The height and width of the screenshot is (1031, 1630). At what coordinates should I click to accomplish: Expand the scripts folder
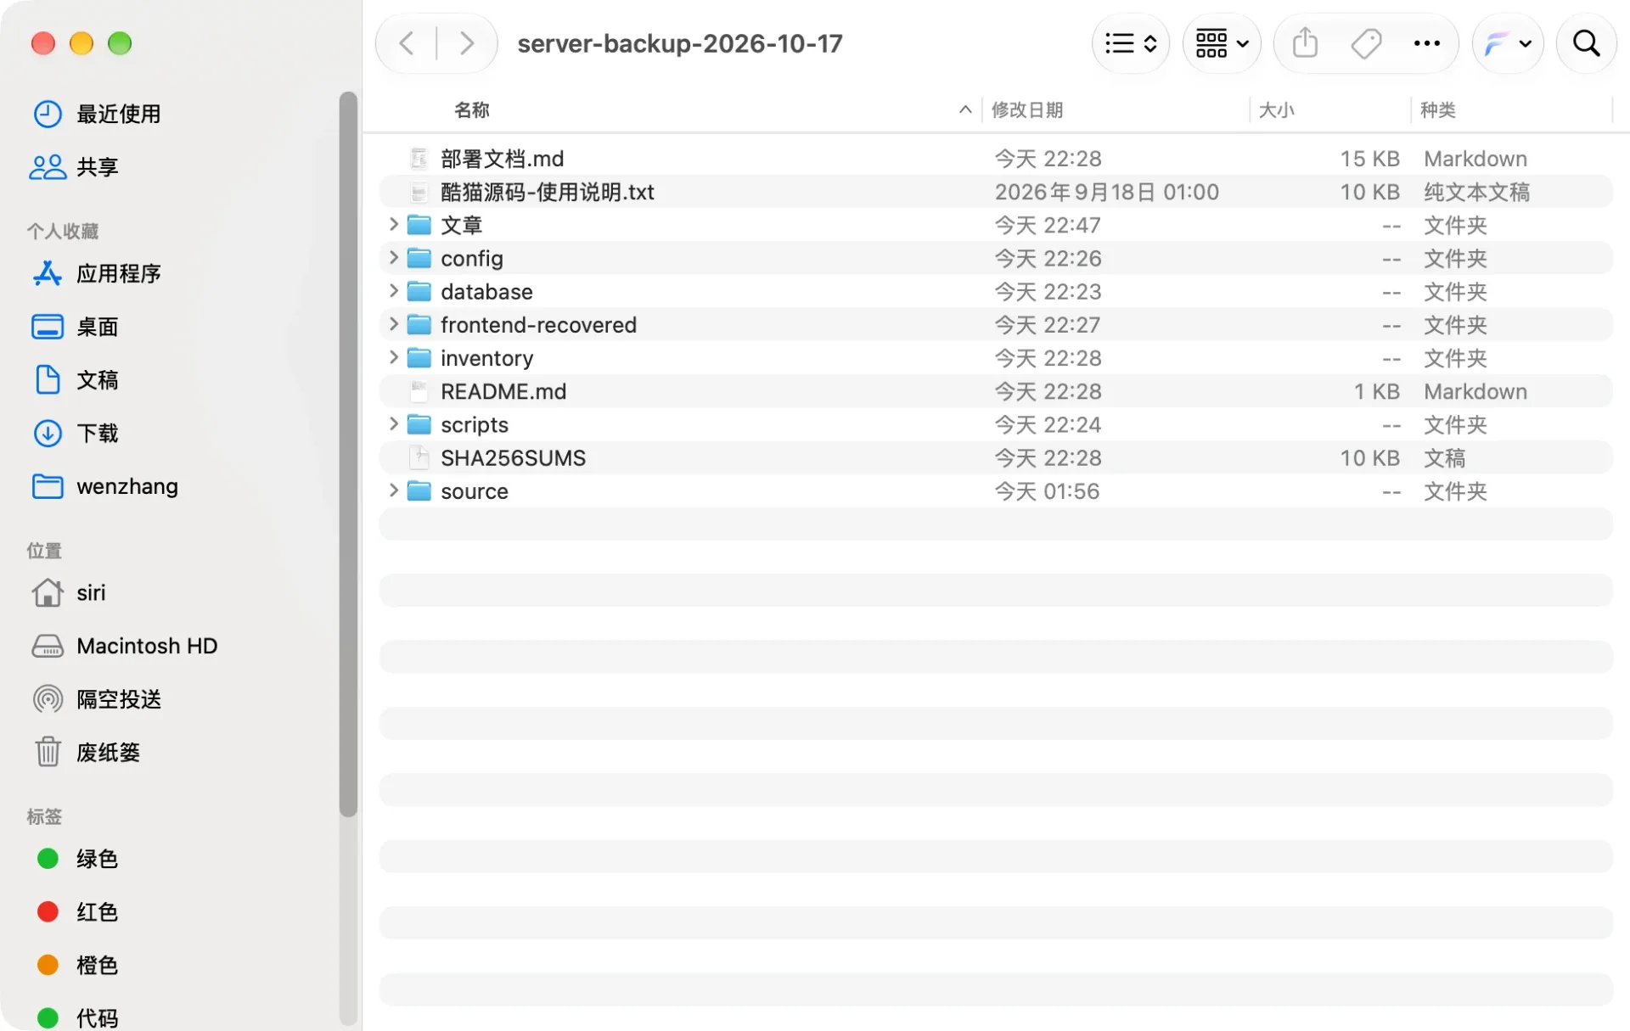click(393, 424)
